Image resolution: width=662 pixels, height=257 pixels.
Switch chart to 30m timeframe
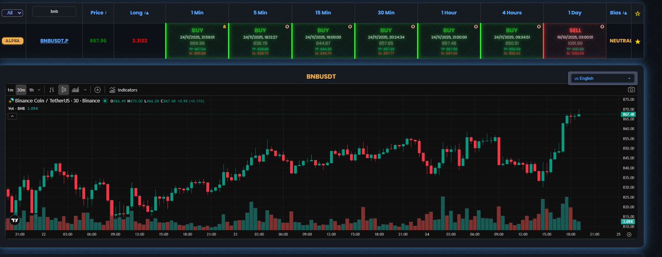coord(20,90)
